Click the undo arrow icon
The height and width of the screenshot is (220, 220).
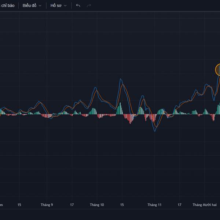(x=78, y=5)
